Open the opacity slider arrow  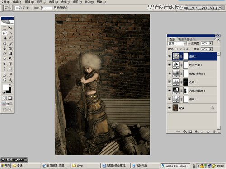tap(211, 43)
